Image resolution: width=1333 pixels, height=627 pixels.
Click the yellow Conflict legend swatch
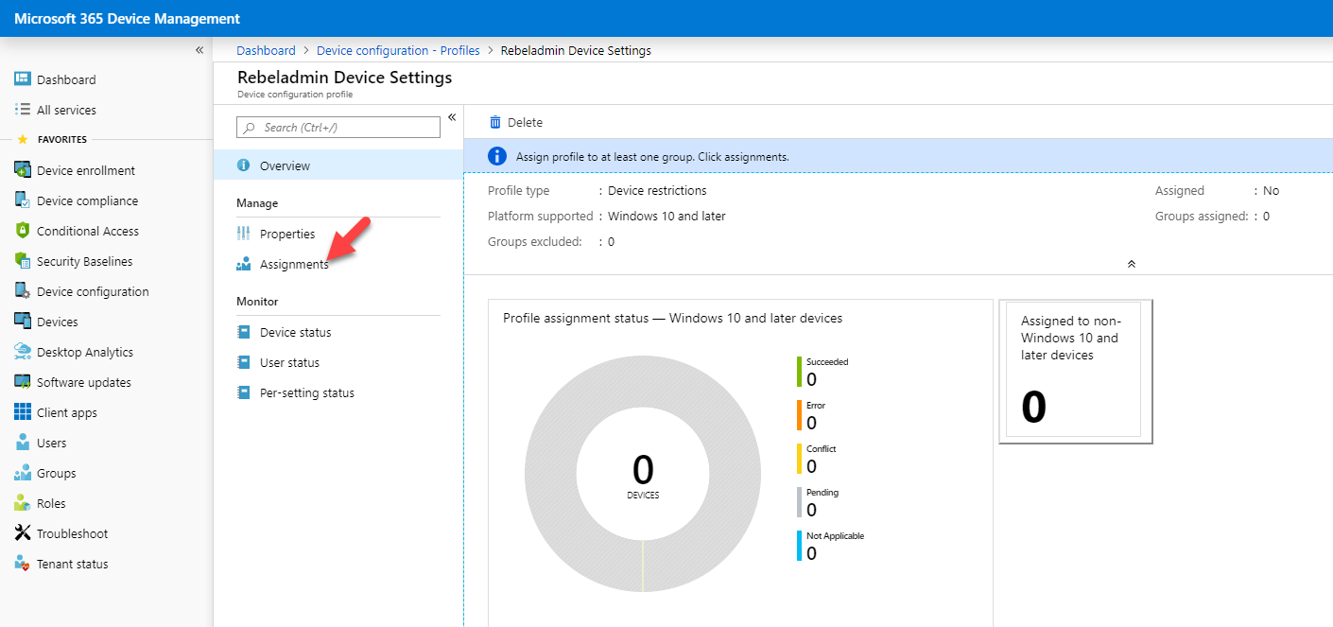pos(800,459)
